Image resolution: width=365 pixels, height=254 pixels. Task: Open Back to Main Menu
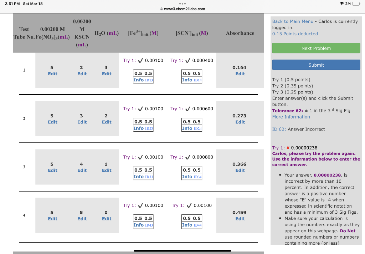pyautogui.click(x=293, y=21)
